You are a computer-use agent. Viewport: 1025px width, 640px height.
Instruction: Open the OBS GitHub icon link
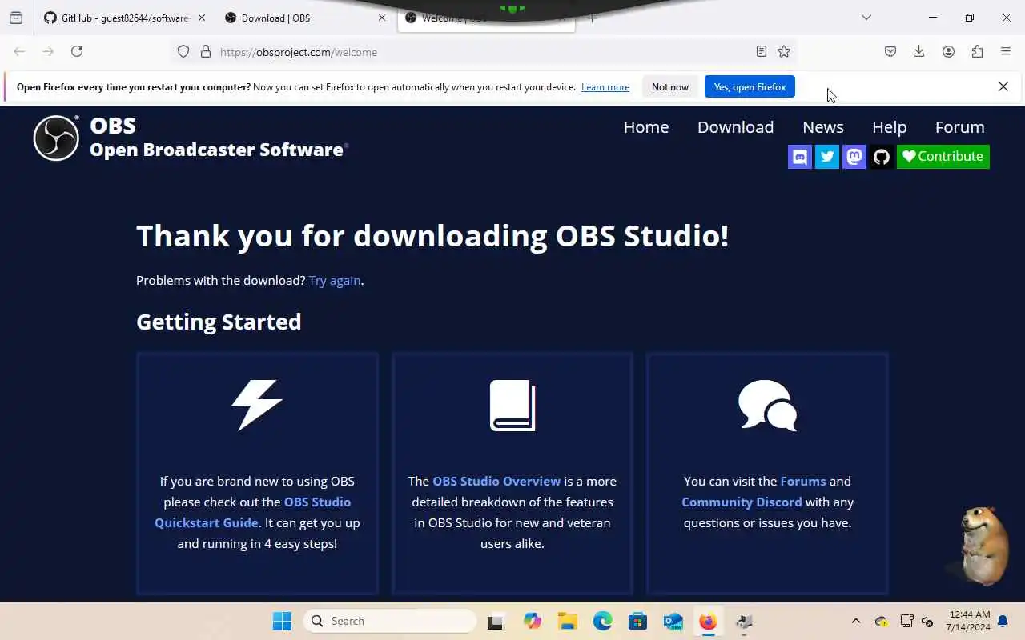click(882, 157)
